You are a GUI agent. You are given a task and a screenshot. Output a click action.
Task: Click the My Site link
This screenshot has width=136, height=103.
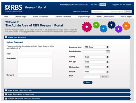point(94,5)
